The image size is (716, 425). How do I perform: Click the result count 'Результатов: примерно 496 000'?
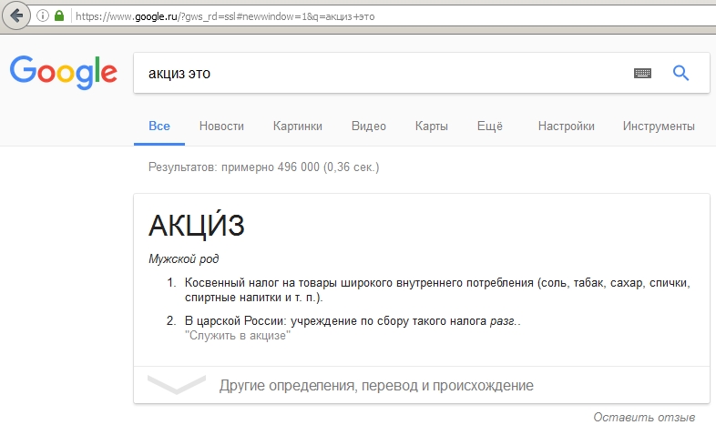(x=264, y=167)
